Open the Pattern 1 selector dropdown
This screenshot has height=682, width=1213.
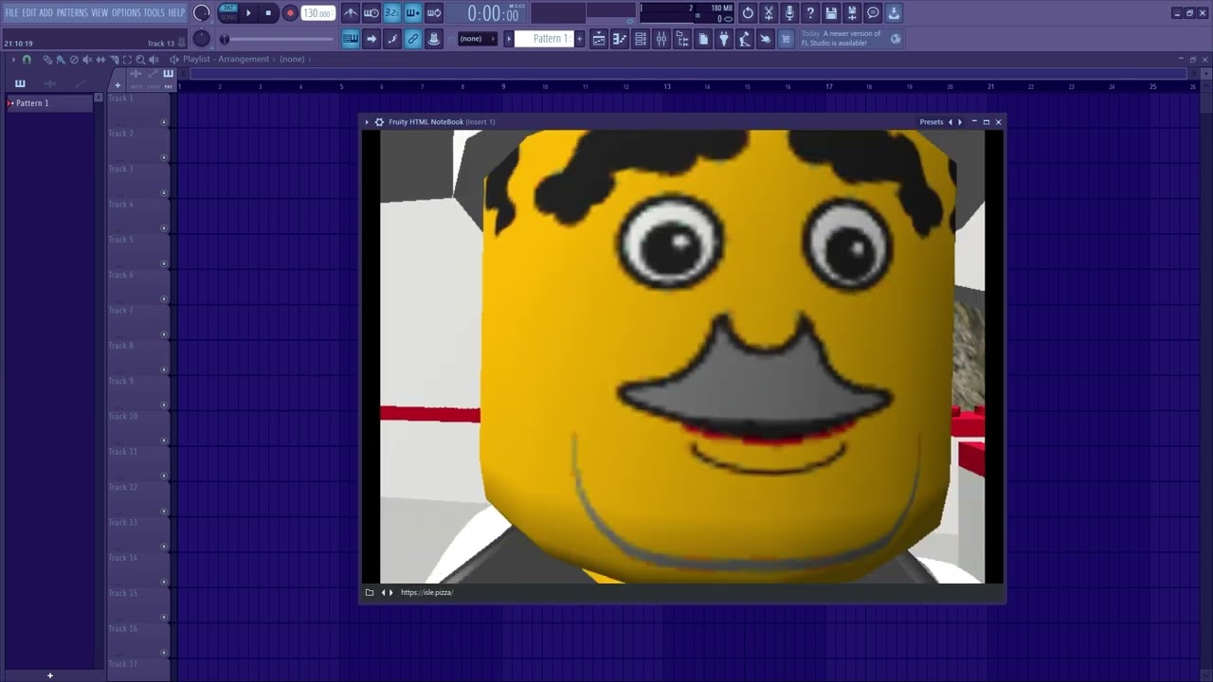click(544, 39)
